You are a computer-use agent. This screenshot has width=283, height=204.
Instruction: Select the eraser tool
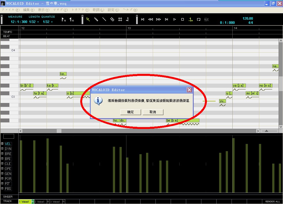[x=112, y=19]
